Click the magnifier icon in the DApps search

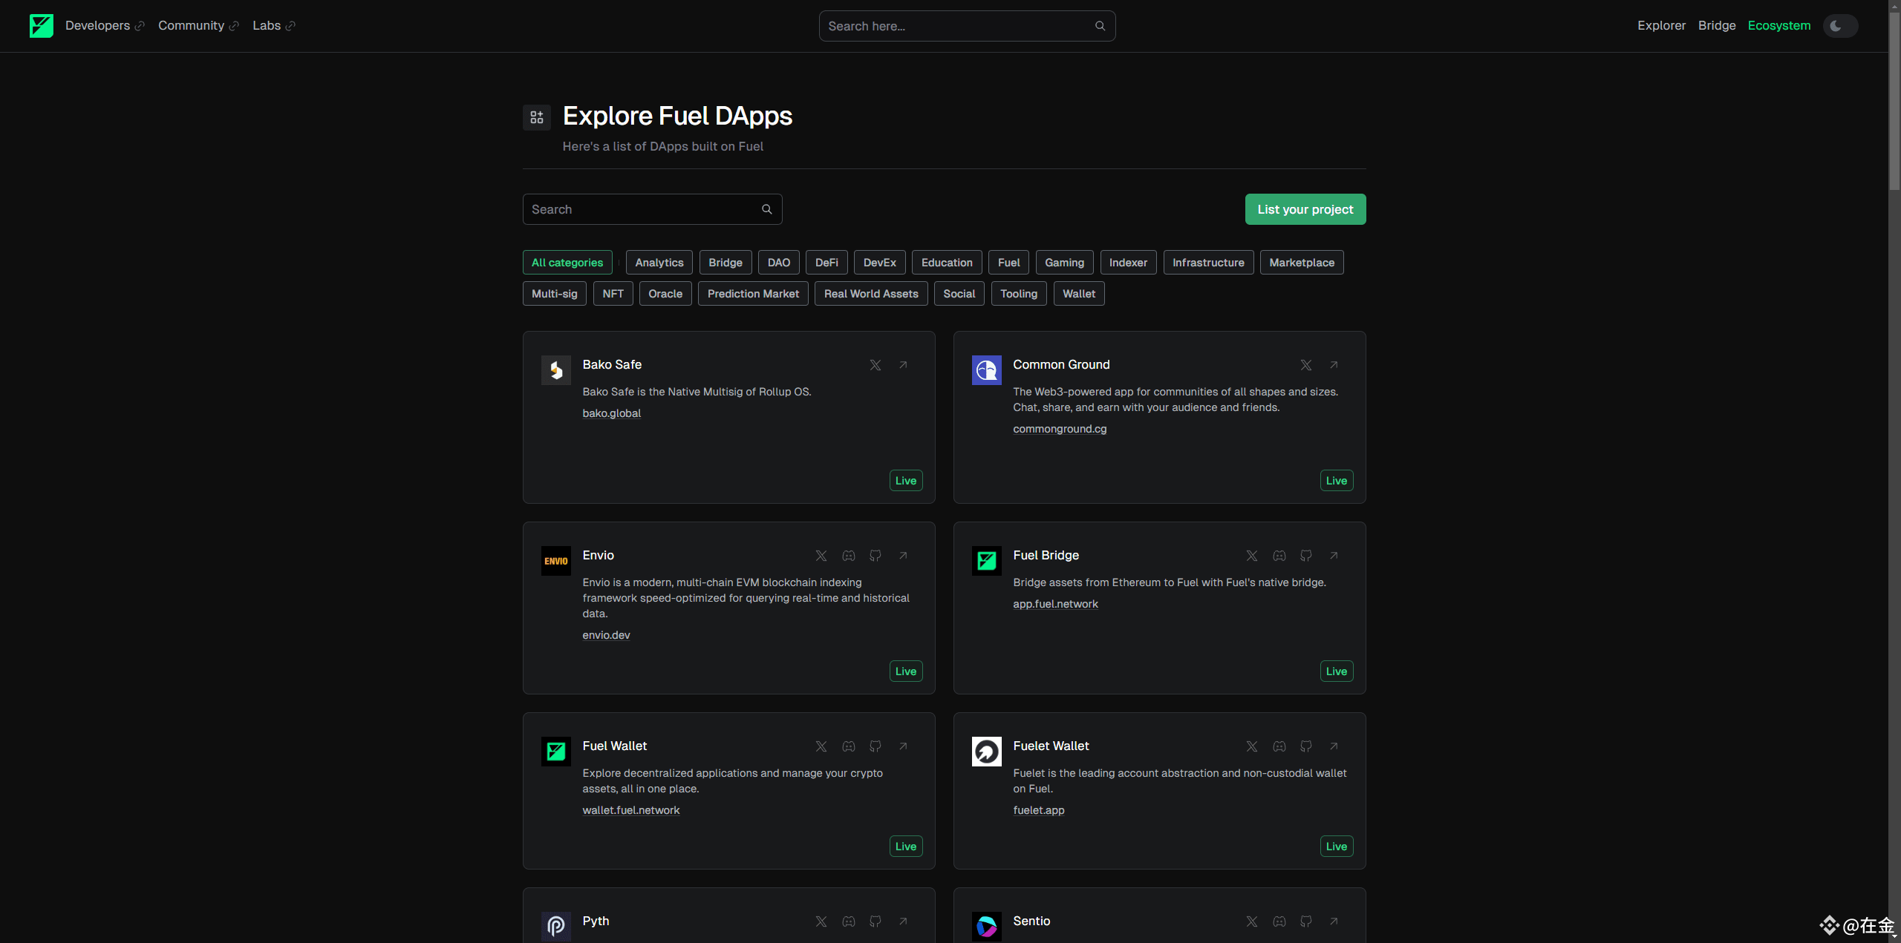[767, 209]
